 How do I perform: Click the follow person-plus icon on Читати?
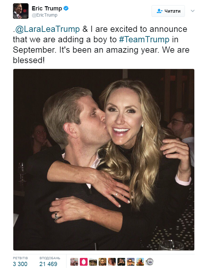pos(159,11)
